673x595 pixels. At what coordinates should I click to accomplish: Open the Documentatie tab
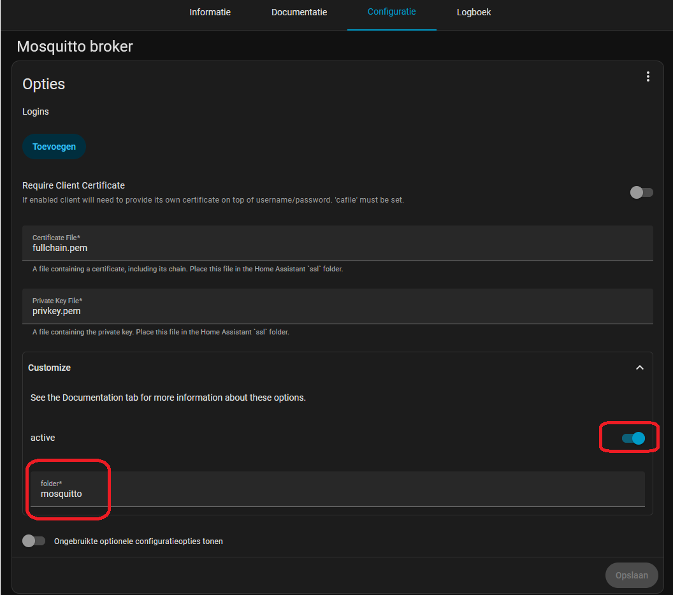(299, 13)
